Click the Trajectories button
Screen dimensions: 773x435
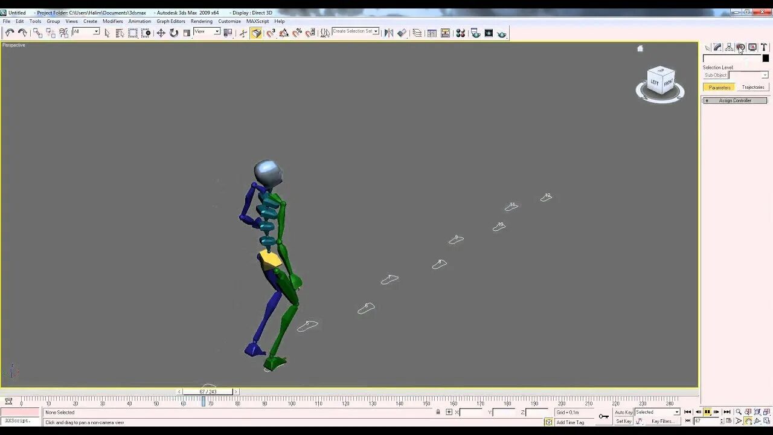(x=752, y=88)
